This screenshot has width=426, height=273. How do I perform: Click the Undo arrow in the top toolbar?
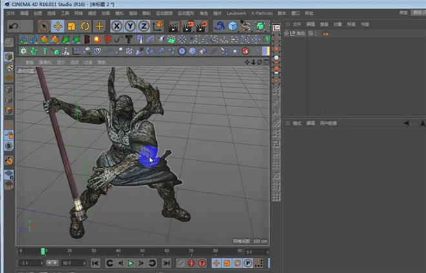pyautogui.click(x=14, y=26)
